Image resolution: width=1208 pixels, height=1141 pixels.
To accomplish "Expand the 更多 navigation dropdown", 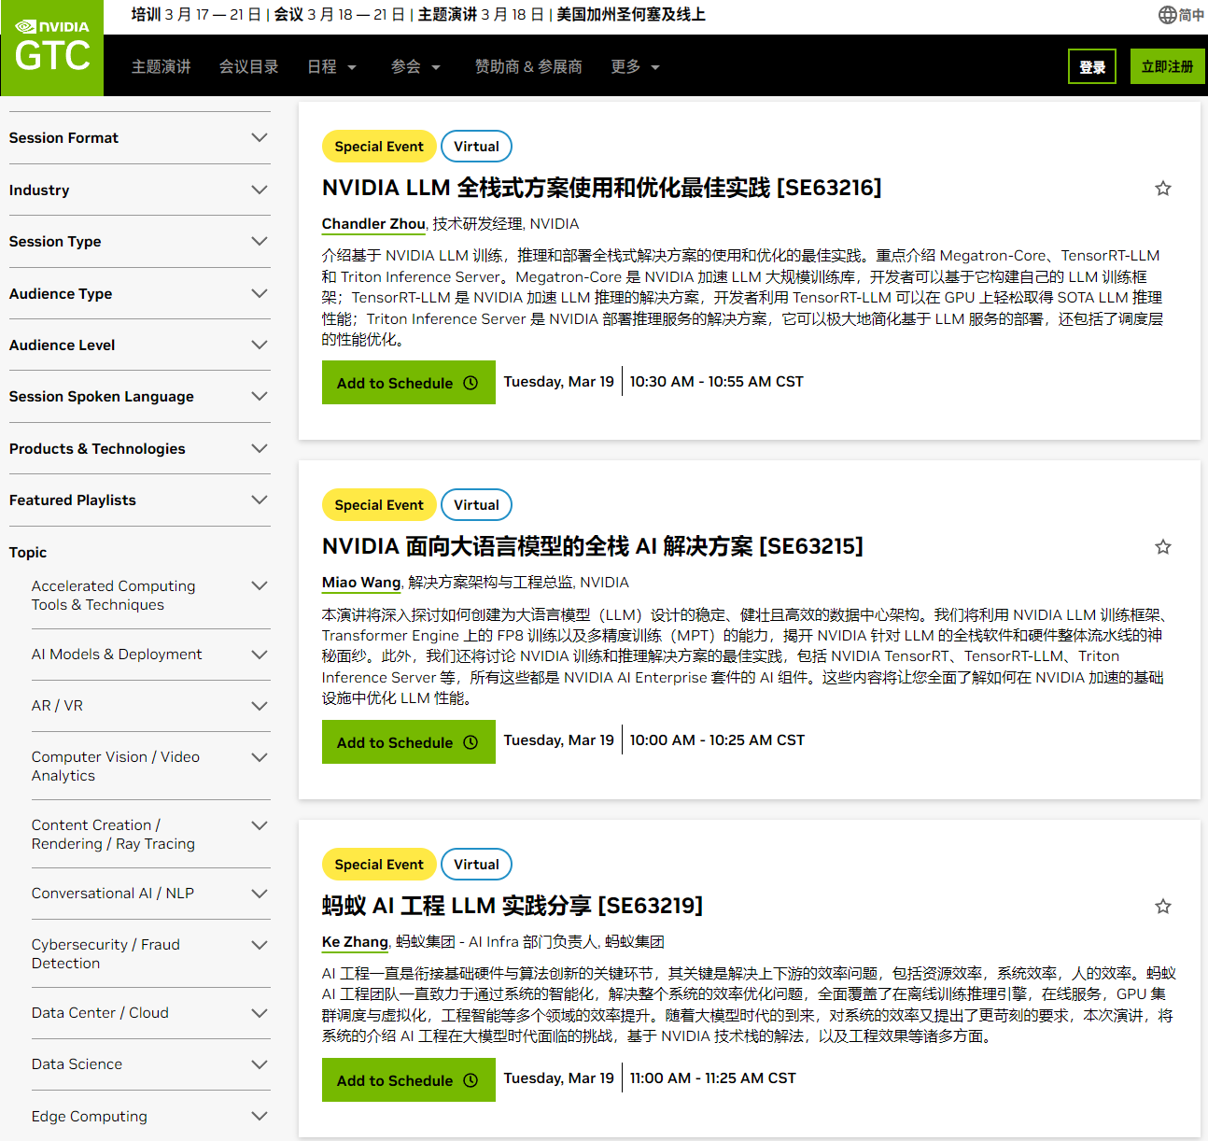I will tap(634, 66).
